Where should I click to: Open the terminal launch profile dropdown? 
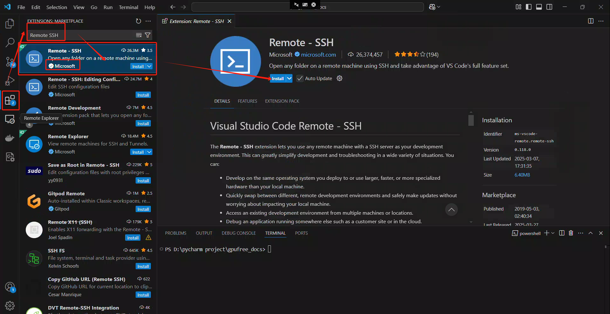coord(553,233)
